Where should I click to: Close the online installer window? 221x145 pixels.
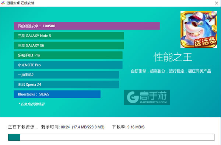click(217, 3)
